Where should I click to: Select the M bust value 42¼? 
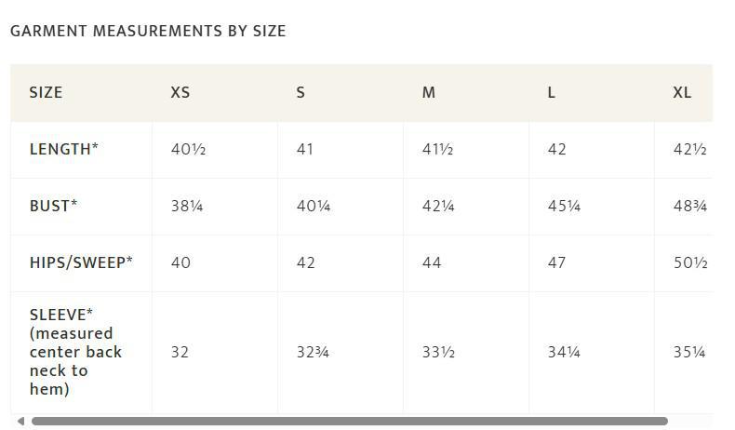coord(438,206)
